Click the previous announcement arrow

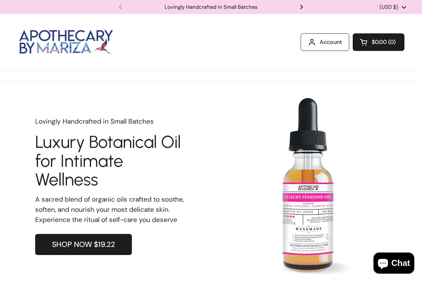121,7
